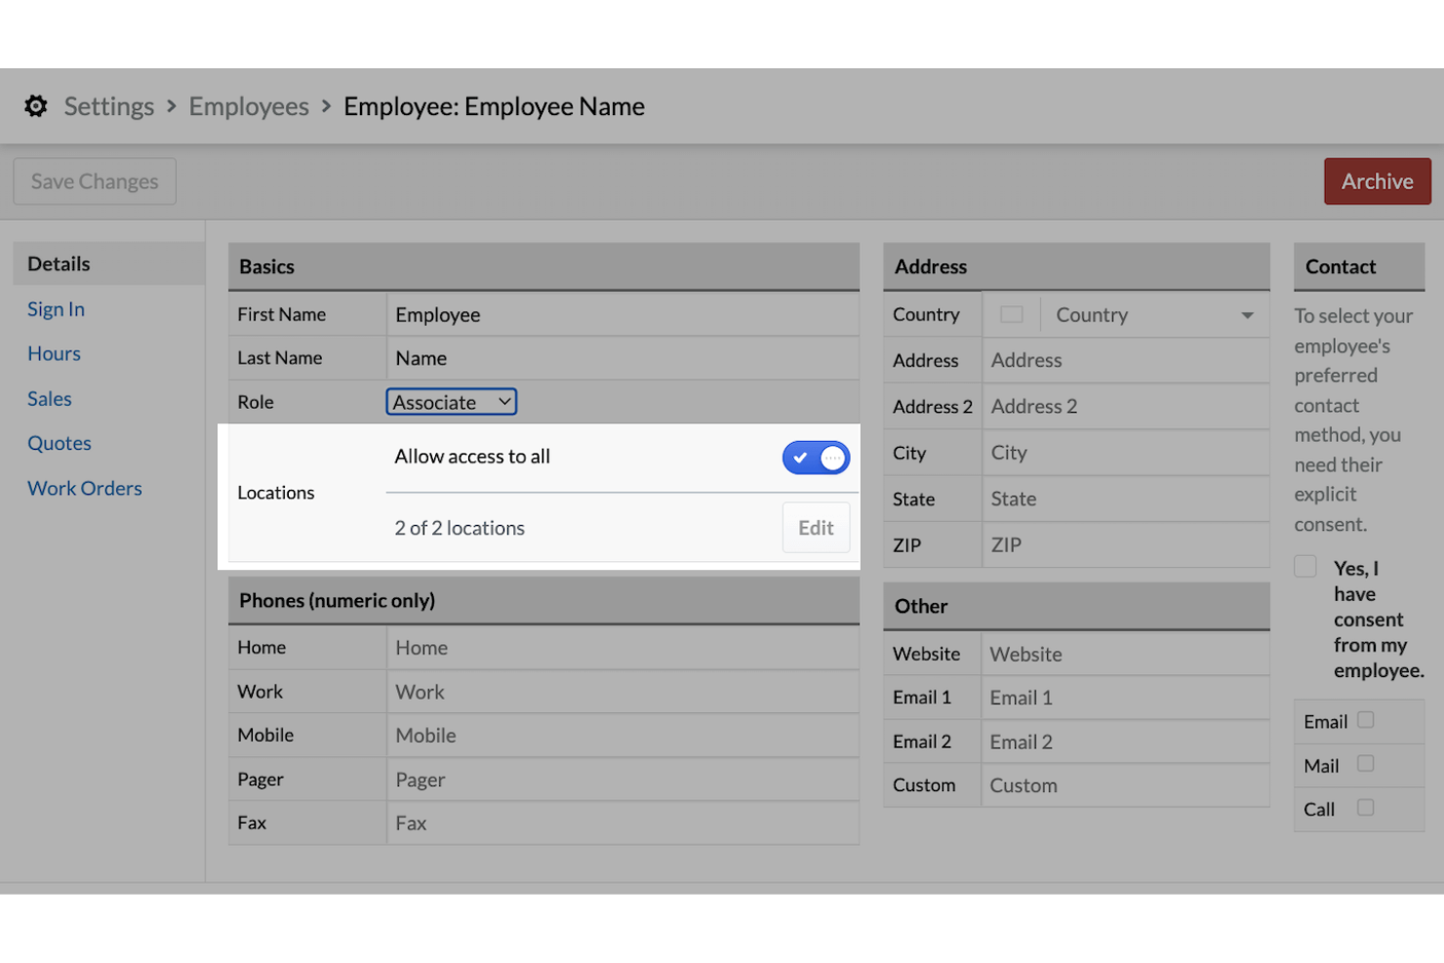Check the employee consent checkbox
Viewport: 1444px width, 963px height.
click(1305, 567)
